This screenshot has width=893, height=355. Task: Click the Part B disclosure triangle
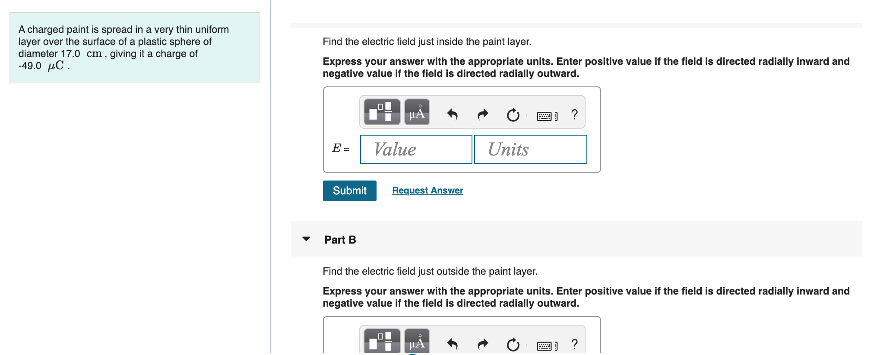point(306,240)
